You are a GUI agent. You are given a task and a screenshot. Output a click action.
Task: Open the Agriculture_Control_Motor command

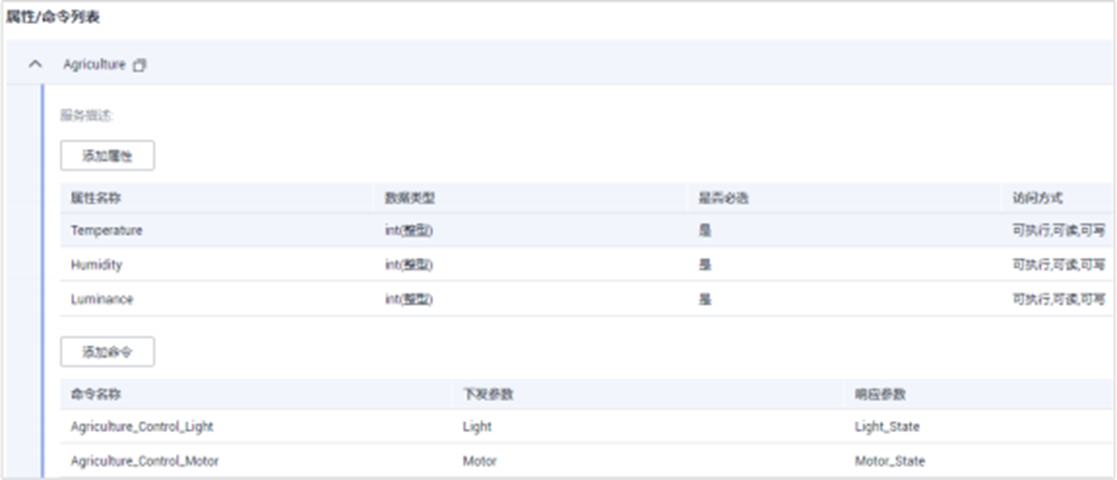pos(145,461)
